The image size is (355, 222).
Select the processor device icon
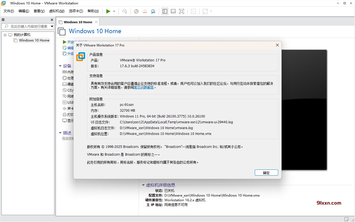pos(65,78)
